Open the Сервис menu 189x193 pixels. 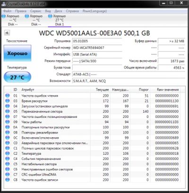coord(35,11)
